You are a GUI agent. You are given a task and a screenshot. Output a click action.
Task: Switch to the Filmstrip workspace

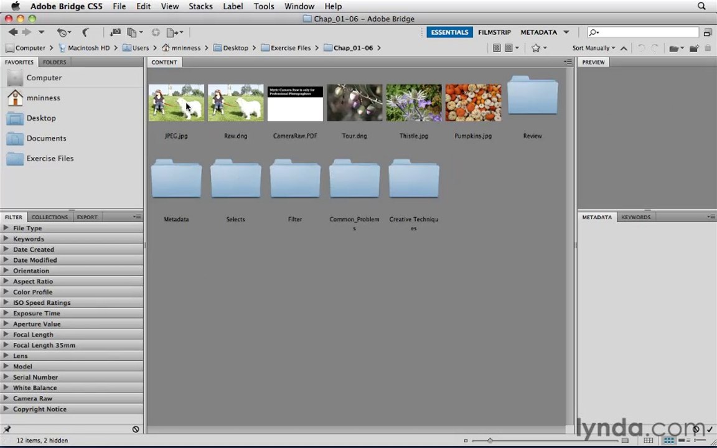click(494, 32)
